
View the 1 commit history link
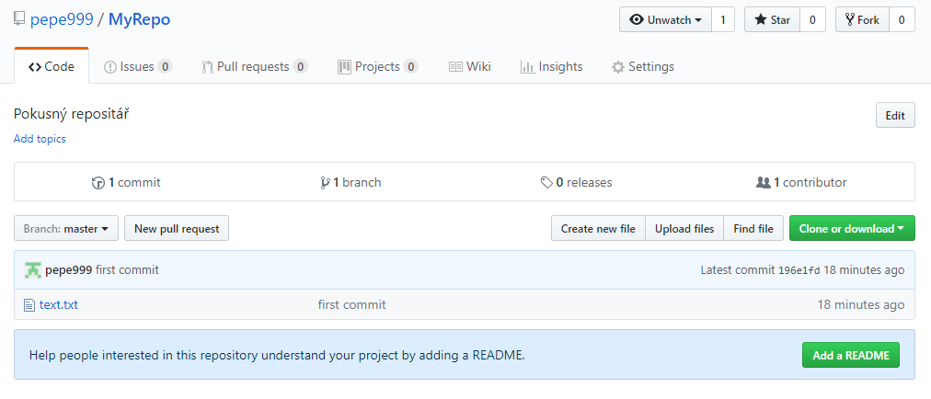(x=126, y=182)
